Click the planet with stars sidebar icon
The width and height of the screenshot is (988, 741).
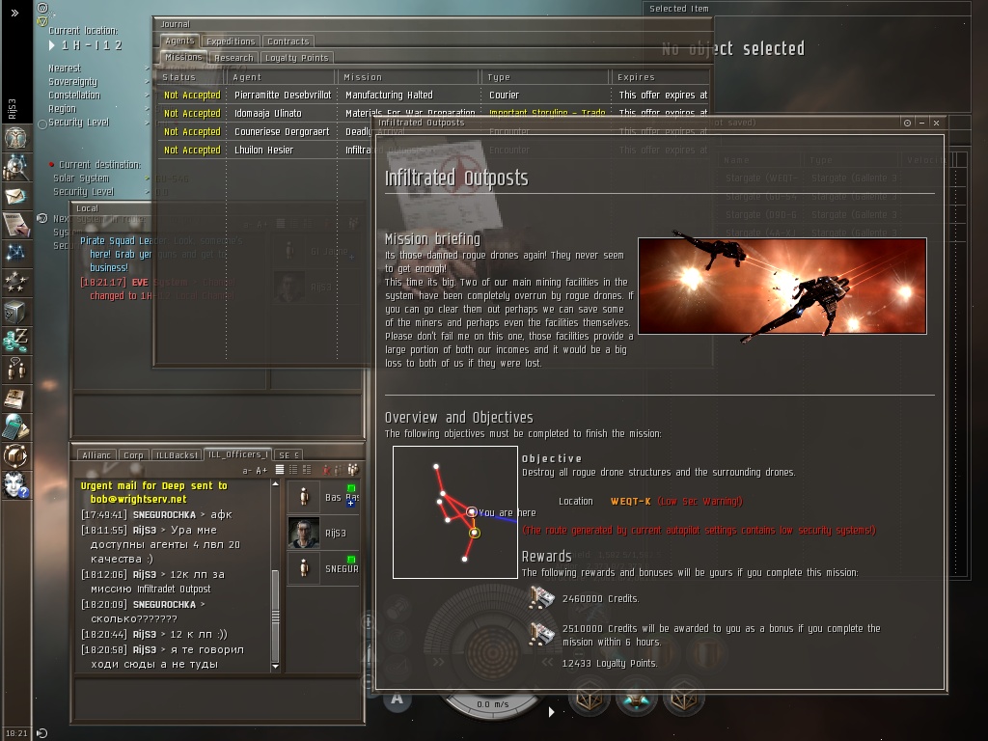pos(15,283)
